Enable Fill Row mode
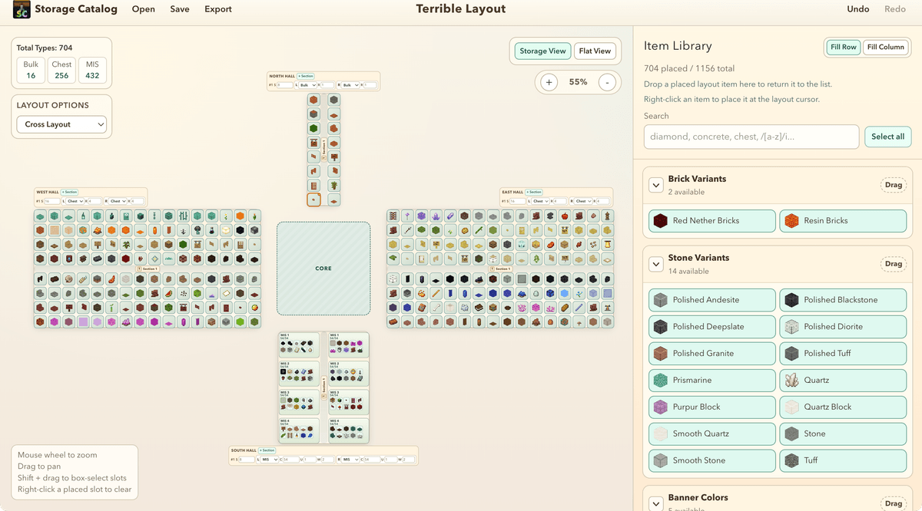Screen dimensions: 922x511 click(843, 47)
